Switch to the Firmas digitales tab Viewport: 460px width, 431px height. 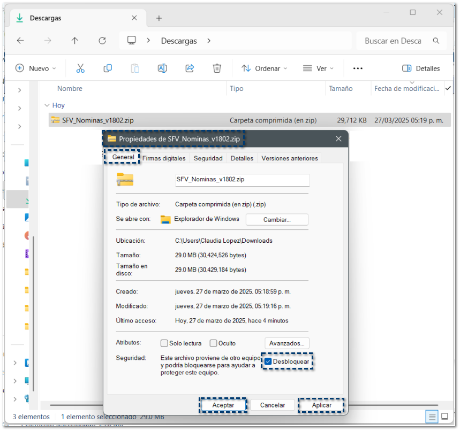pyautogui.click(x=164, y=158)
